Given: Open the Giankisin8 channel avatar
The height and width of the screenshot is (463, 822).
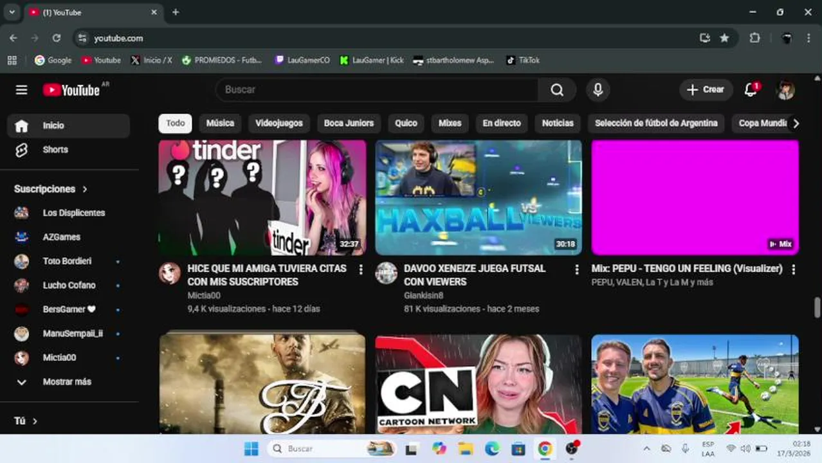Looking at the screenshot, I should point(386,273).
